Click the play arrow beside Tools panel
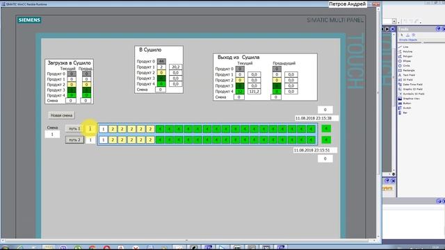The height and width of the screenshot is (250, 445). (387, 29)
